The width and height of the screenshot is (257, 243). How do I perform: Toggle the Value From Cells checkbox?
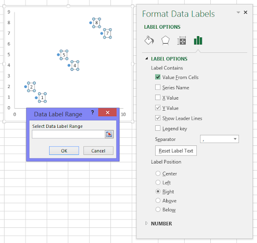pyautogui.click(x=158, y=77)
